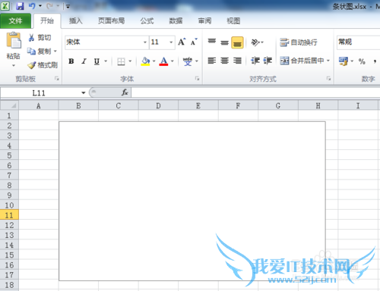The image size is (380, 291).
Task: Open the Alignment (对齐方式) dialog launcher
Action: (328, 79)
